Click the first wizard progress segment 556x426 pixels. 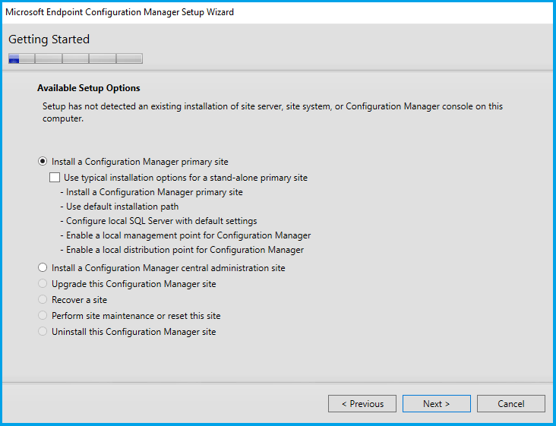click(x=21, y=58)
